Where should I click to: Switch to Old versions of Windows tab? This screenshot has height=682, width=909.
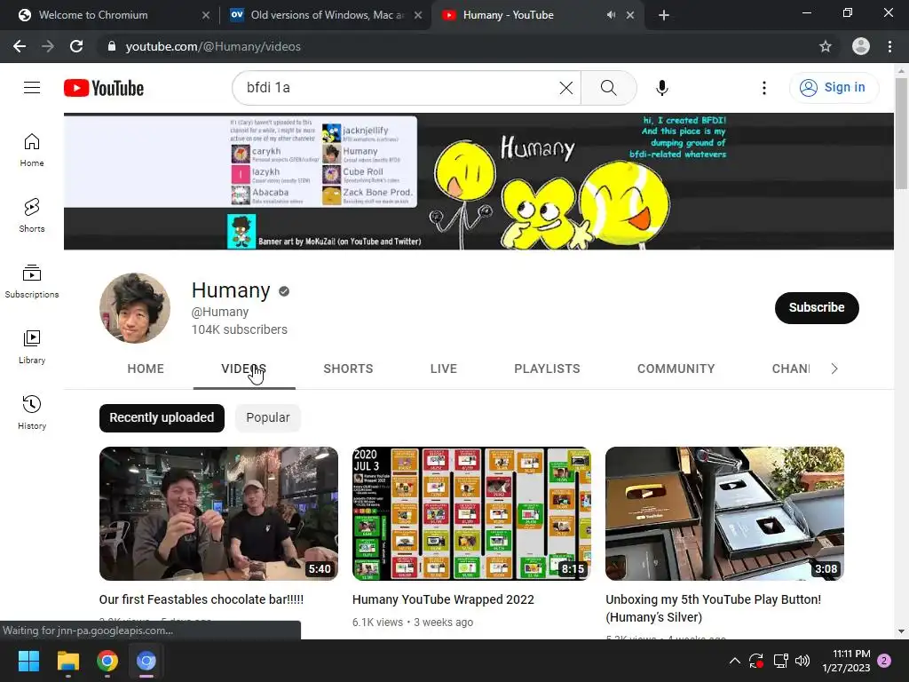tap(327, 15)
